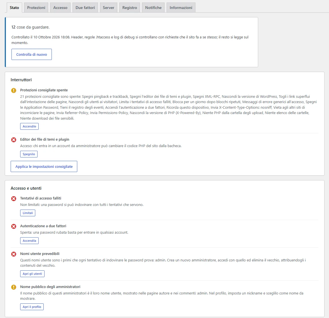329x318 pixels.
Task: Click the error icon for Nomi utente prevedibili
Action: click(x=14, y=254)
